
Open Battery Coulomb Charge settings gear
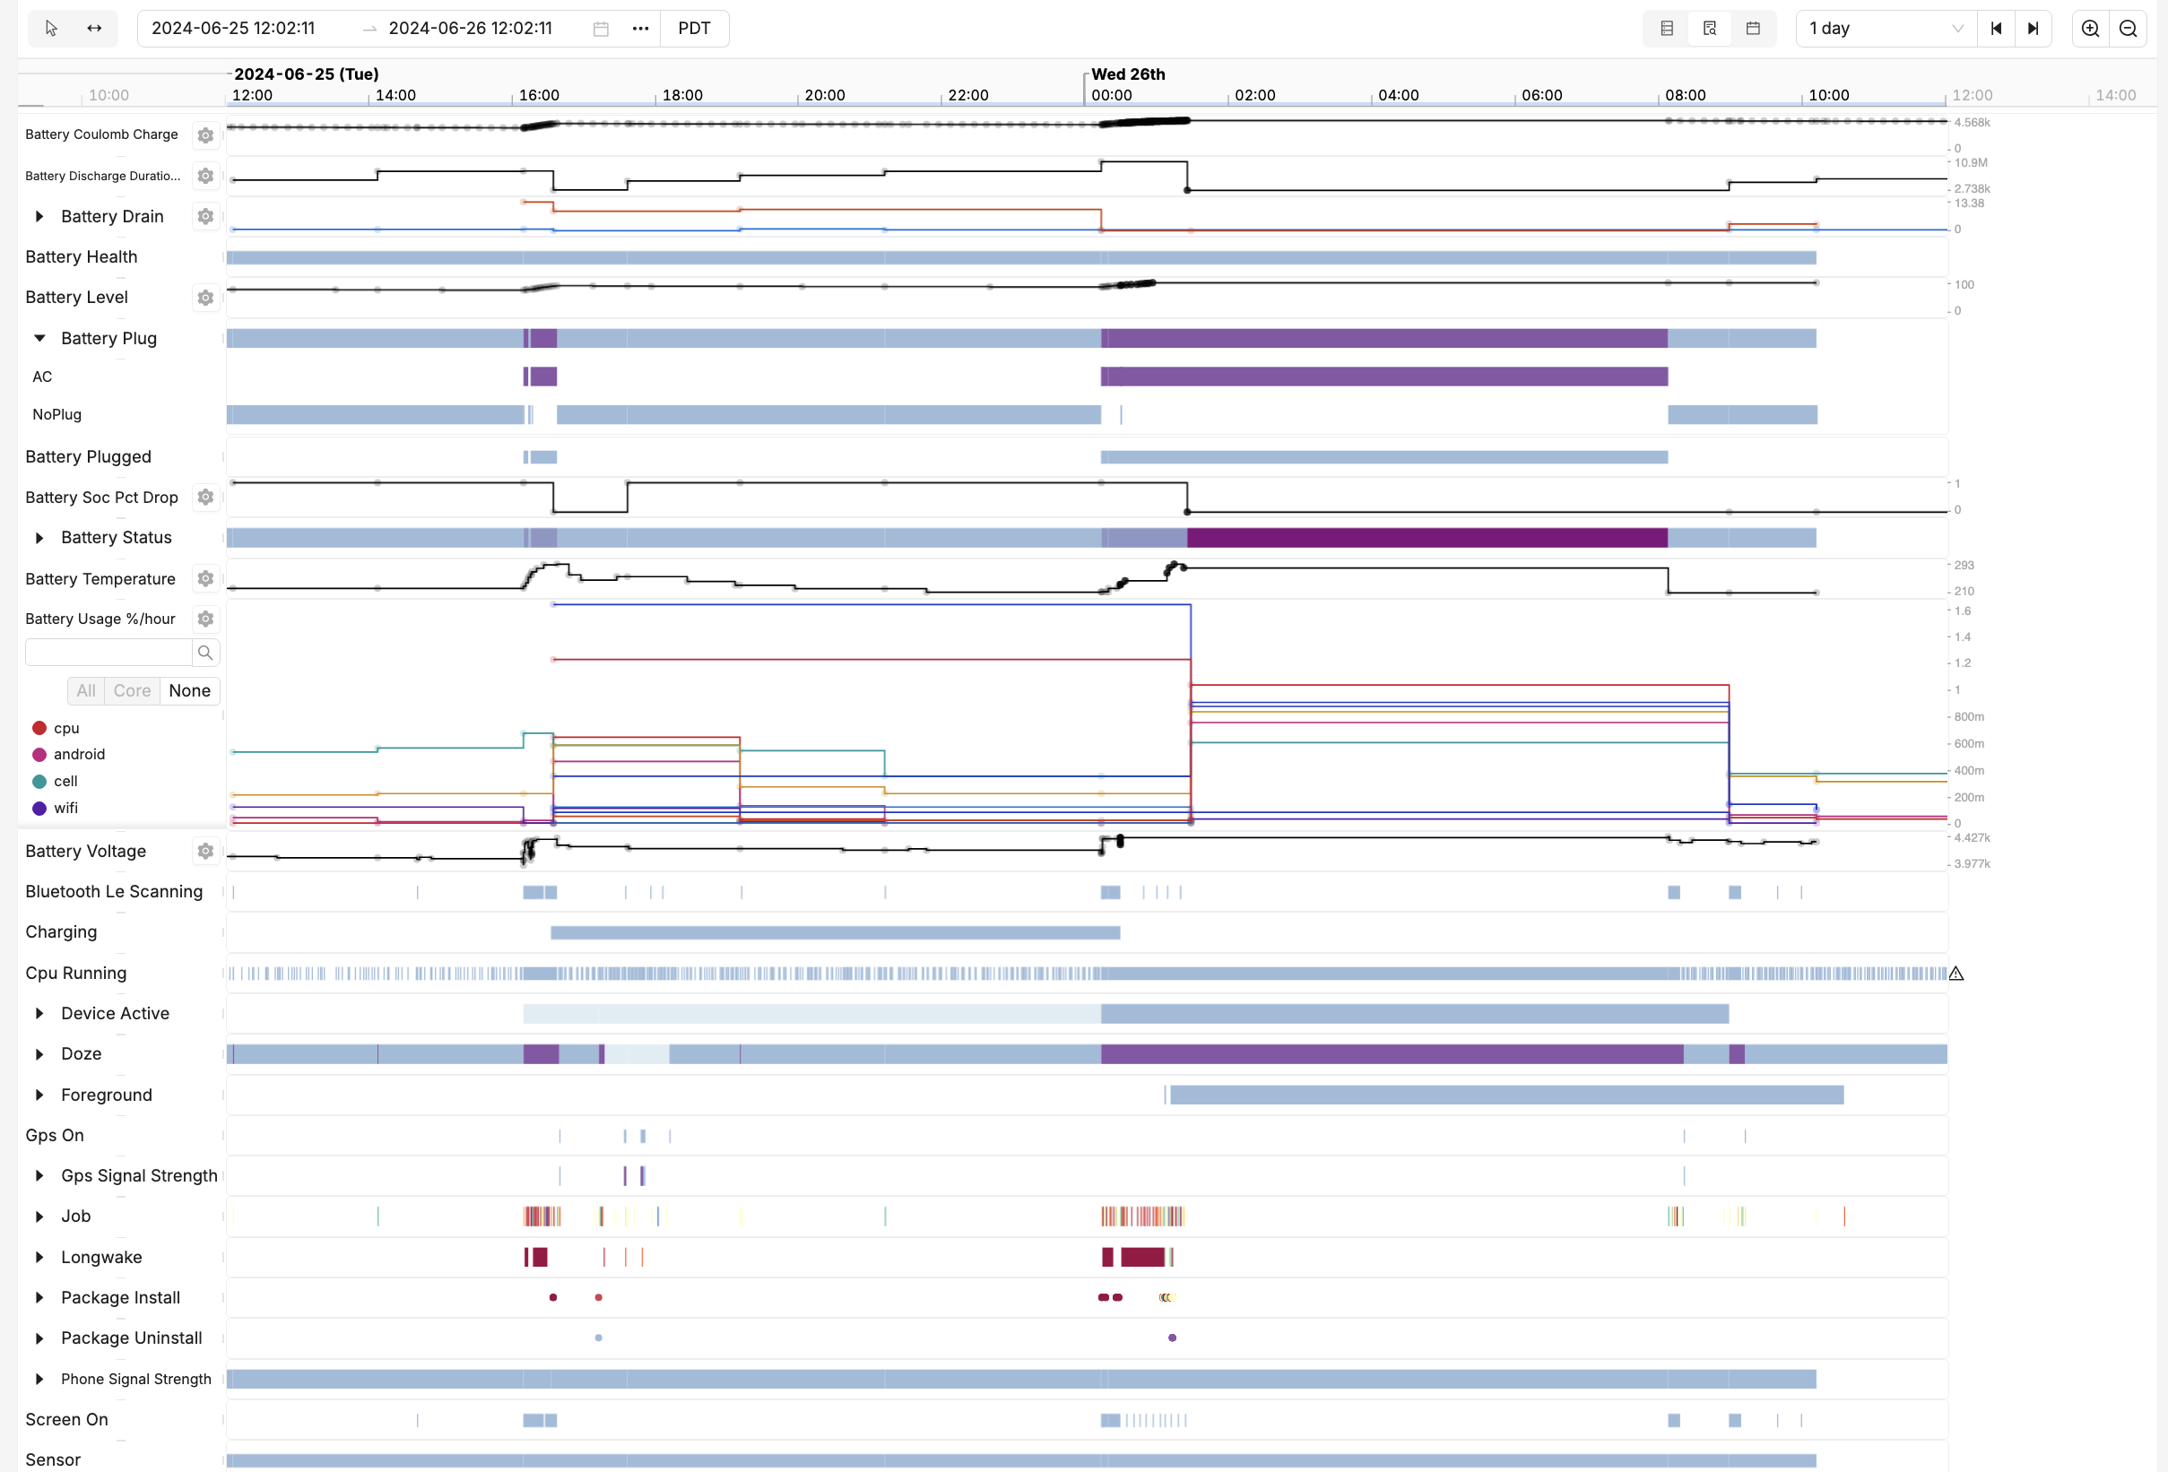pos(205,135)
